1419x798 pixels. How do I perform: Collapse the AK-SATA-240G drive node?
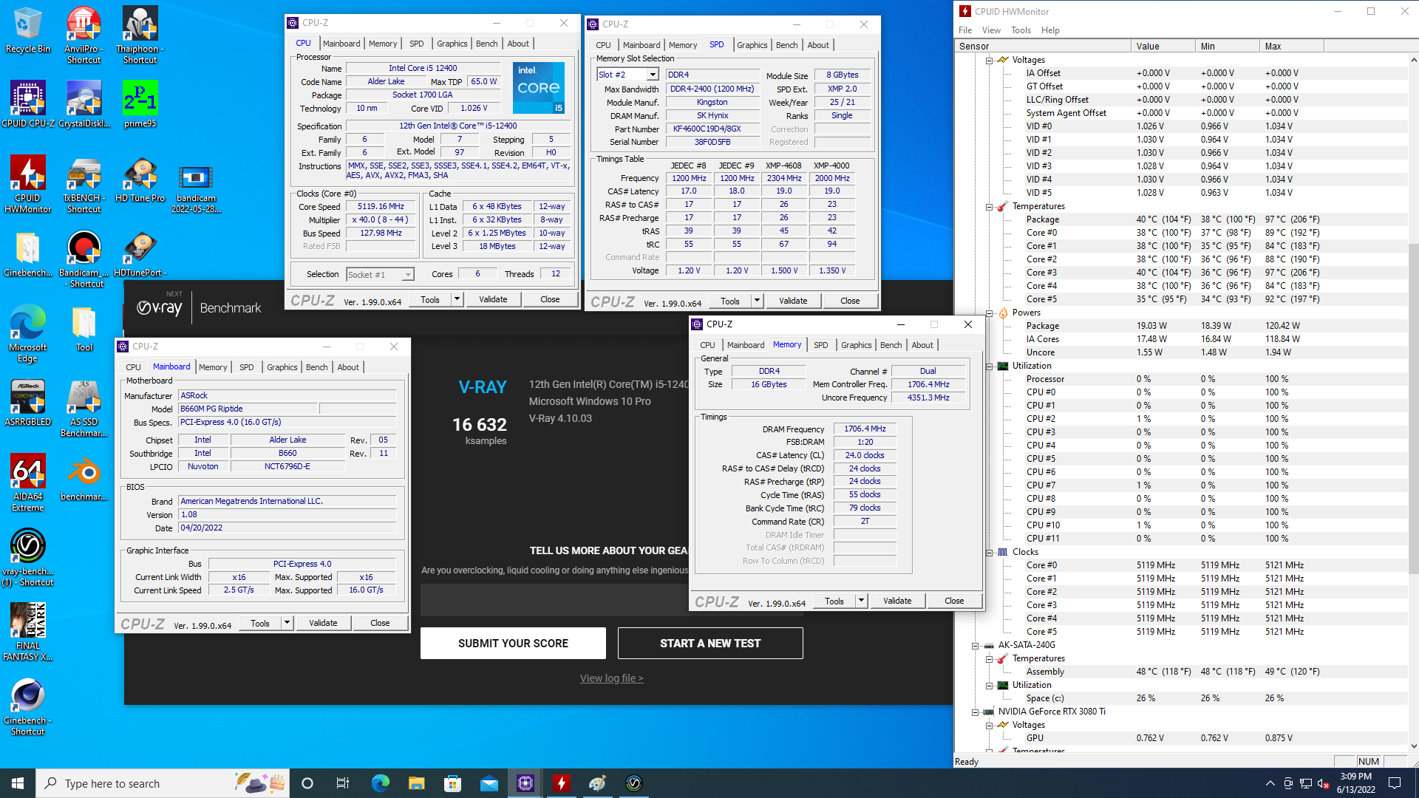click(975, 645)
